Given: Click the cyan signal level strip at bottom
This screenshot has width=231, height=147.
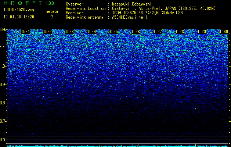Looking at the screenshot, I should [x=118, y=146].
